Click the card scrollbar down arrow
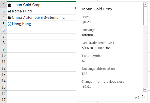The image size is (150, 103). click(x=145, y=90)
